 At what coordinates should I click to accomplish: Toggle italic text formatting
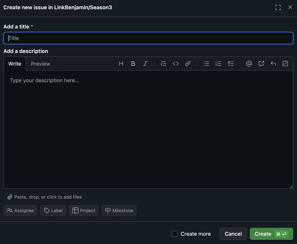tap(145, 64)
